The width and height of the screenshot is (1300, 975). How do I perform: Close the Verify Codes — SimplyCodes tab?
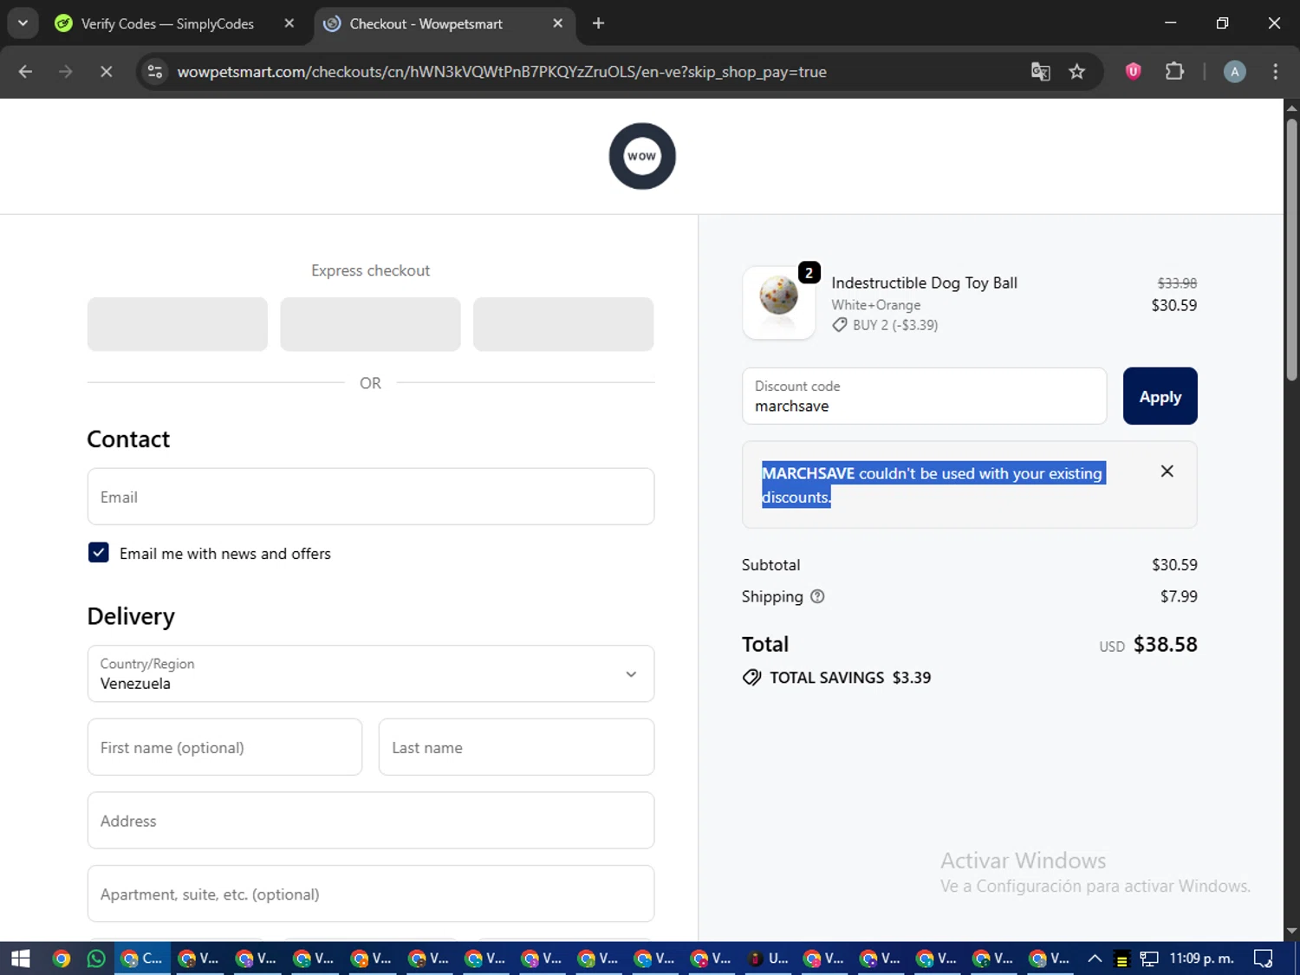coord(289,23)
